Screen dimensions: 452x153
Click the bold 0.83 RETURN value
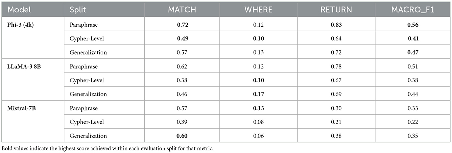tap(336, 25)
